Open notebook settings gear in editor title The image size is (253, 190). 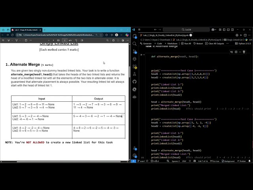[237, 35]
